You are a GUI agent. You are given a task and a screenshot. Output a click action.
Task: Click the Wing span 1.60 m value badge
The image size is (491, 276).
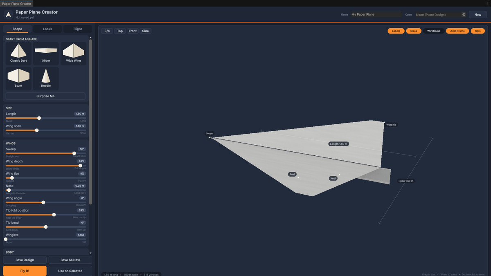coord(80,126)
